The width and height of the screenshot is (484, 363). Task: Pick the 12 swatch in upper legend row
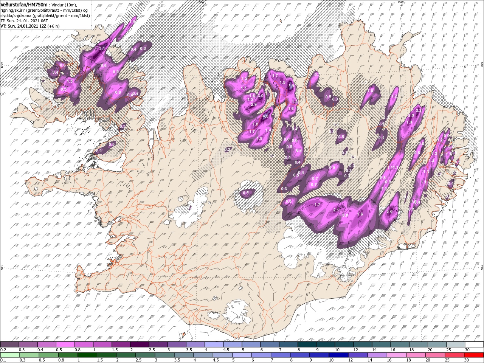363,344
